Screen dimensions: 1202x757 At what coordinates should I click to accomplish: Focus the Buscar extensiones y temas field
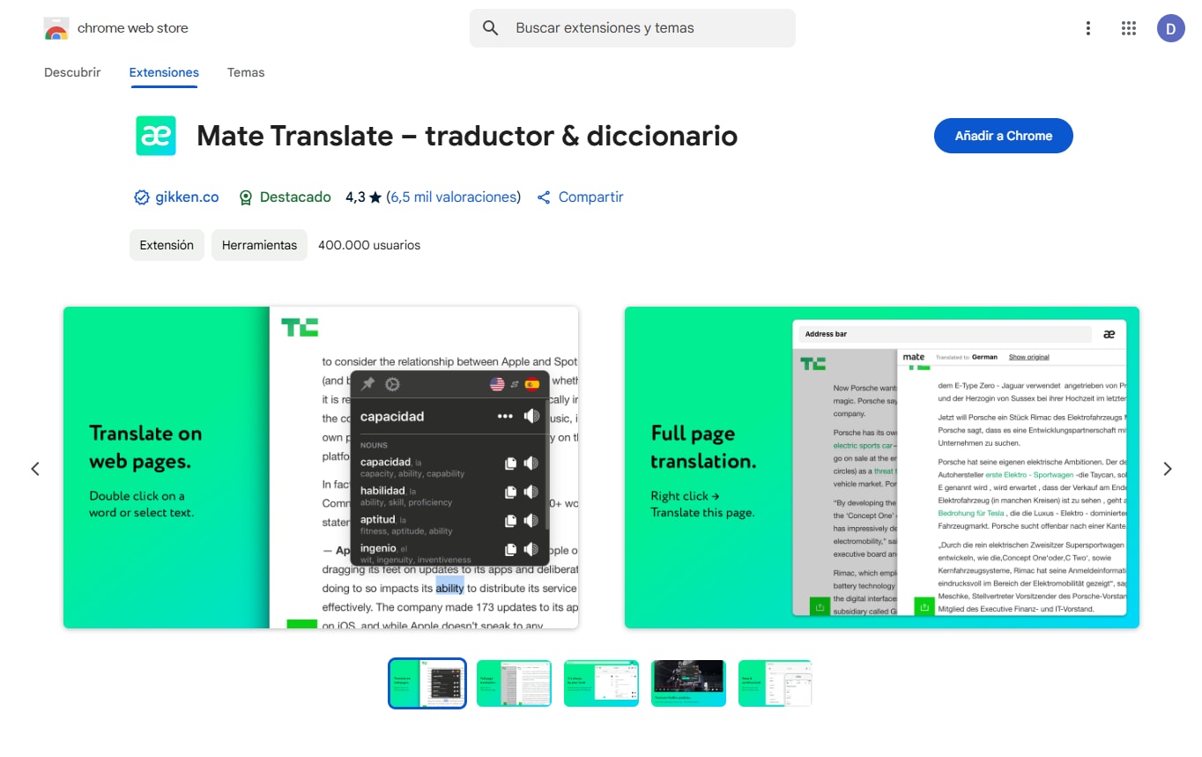(x=633, y=28)
